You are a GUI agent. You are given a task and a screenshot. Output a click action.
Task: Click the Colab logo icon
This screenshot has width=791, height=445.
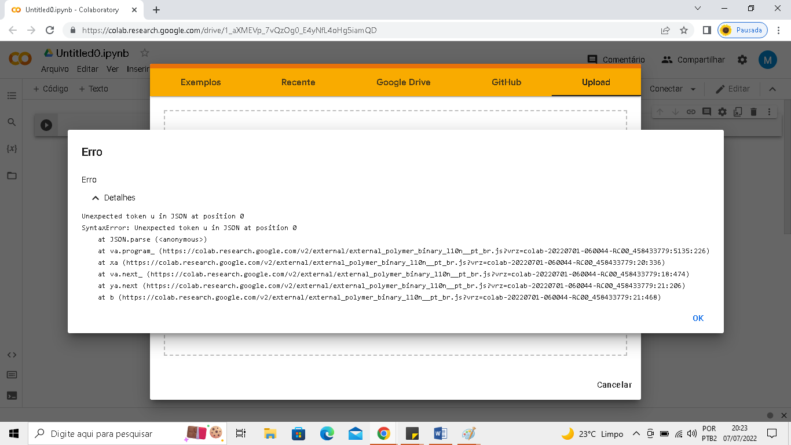point(20,59)
